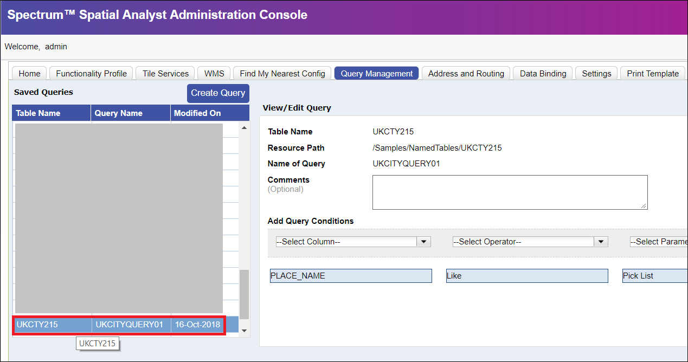The width and height of the screenshot is (688, 362).
Task: Click the Pick List parameter field
Action: pyautogui.click(x=655, y=276)
